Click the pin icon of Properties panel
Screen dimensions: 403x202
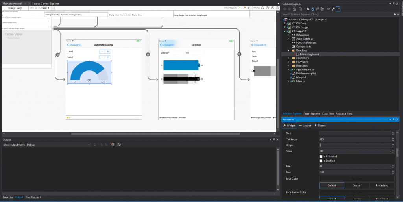tap(394, 119)
